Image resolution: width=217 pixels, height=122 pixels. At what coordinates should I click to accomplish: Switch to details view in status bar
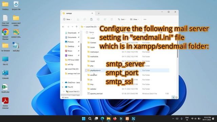(173, 97)
